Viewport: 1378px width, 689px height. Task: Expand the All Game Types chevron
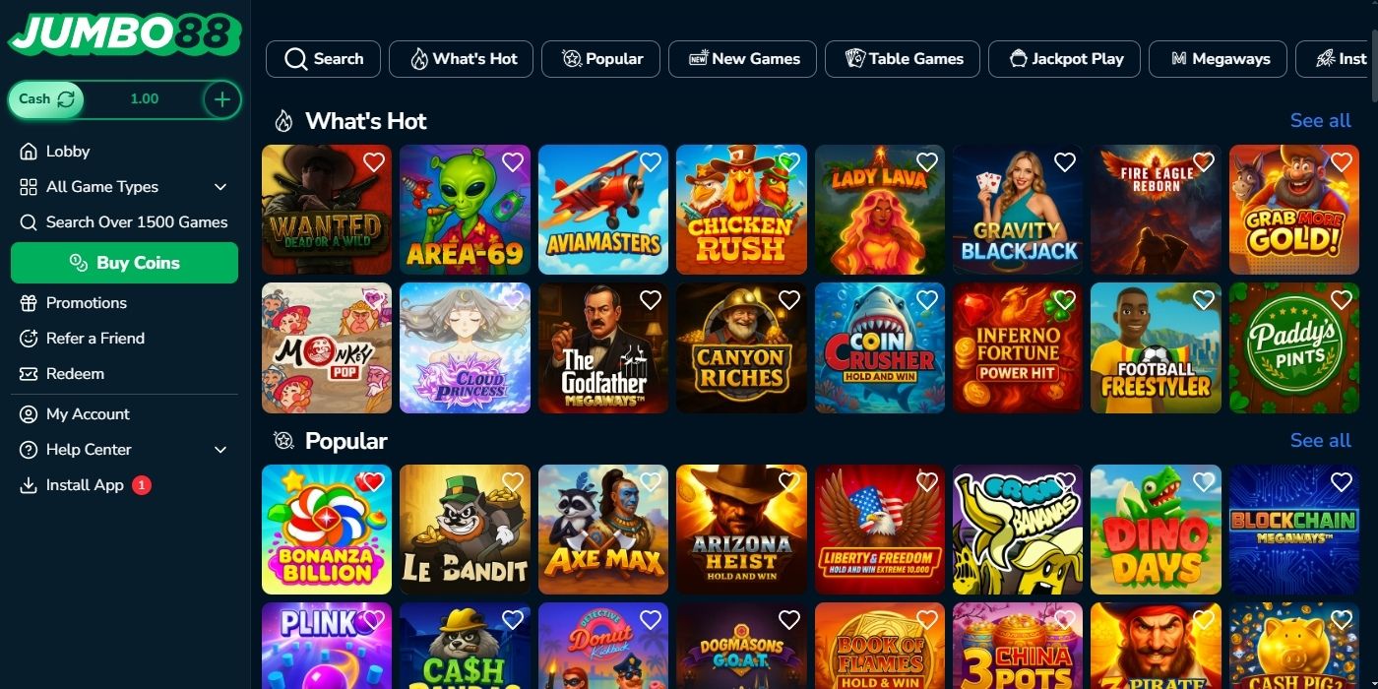(x=220, y=187)
